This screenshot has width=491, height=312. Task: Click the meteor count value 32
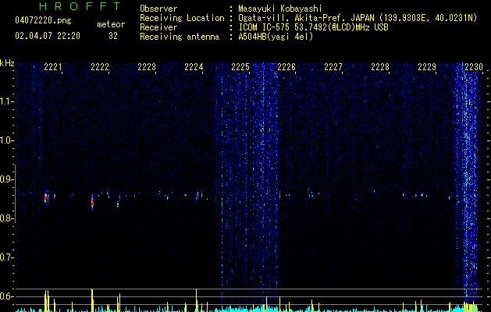click(113, 36)
